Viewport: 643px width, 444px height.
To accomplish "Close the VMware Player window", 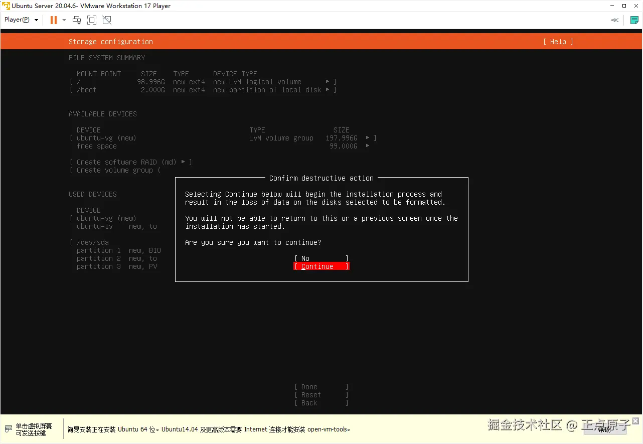I will click(x=636, y=6).
